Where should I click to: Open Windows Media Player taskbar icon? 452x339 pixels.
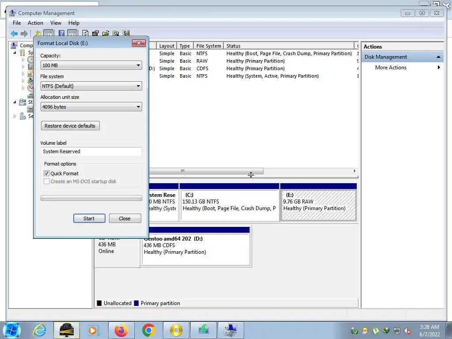tap(94, 330)
